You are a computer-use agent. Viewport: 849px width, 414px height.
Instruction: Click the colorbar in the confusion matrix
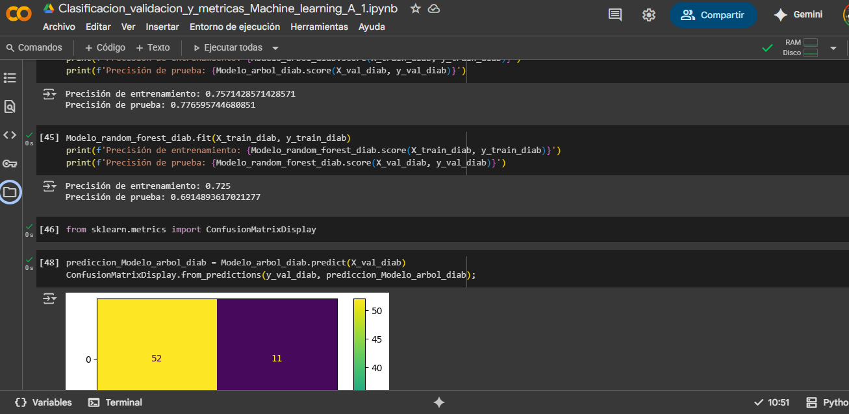click(x=359, y=344)
